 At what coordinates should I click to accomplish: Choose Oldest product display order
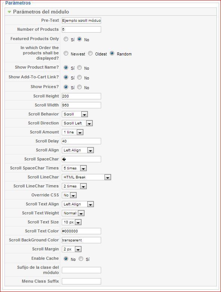[90, 54]
